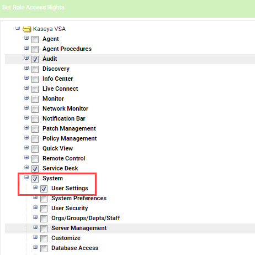Uncheck the User Settings checkbox
The width and height of the screenshot is (255, 255).
pyautogui.click(x=44, y=189)
